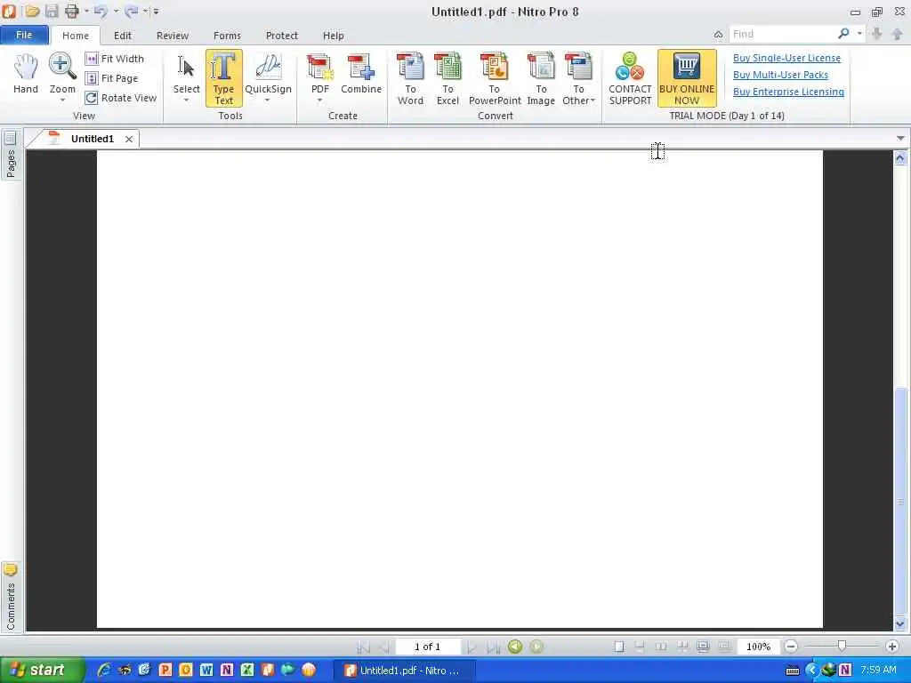
Task: Convert document To Image
Action: click(541, 78)
